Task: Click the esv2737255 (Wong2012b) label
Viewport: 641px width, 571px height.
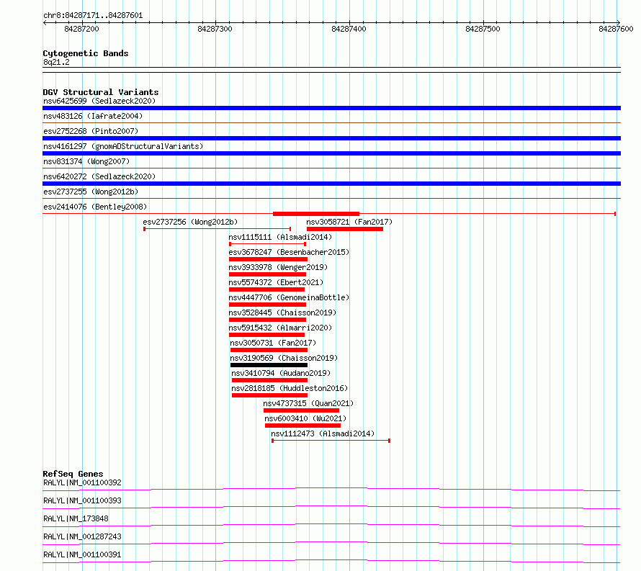Action: (x=91, y=192)
